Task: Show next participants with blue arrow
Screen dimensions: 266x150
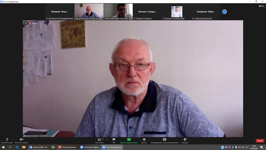Action: [x=225, y=12]
